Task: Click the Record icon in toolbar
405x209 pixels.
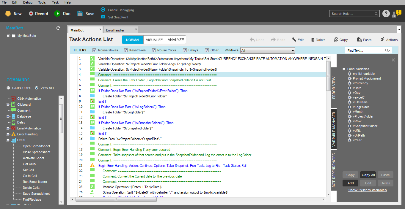Action: (31, 14)
